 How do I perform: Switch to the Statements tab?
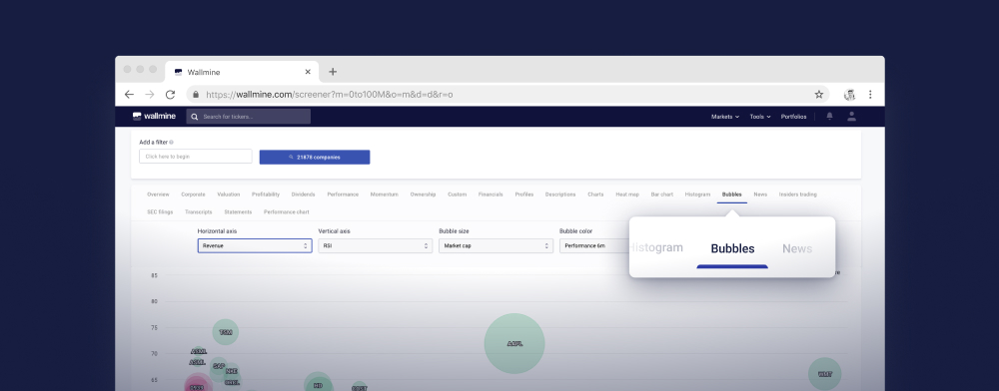pyautogui.click(x=238, y=212)
